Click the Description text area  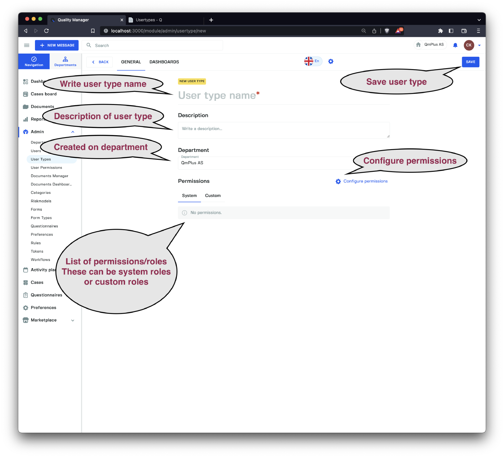pyautogui.click(x=283, y=130)
